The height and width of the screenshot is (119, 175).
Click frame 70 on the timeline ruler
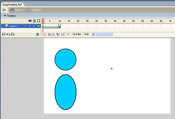point(170,21)
